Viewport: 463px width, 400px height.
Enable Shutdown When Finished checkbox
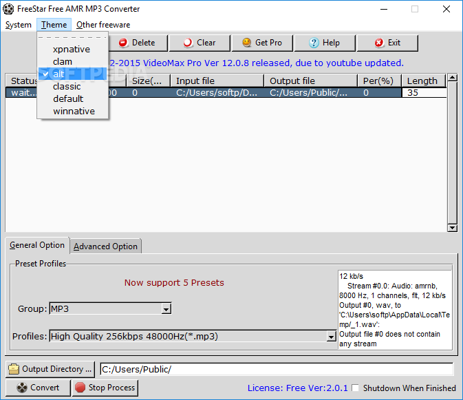pos(356,388)
